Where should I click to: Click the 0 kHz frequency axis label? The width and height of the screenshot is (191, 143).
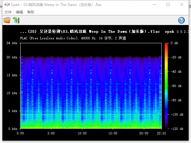click(x=13, y=129)
